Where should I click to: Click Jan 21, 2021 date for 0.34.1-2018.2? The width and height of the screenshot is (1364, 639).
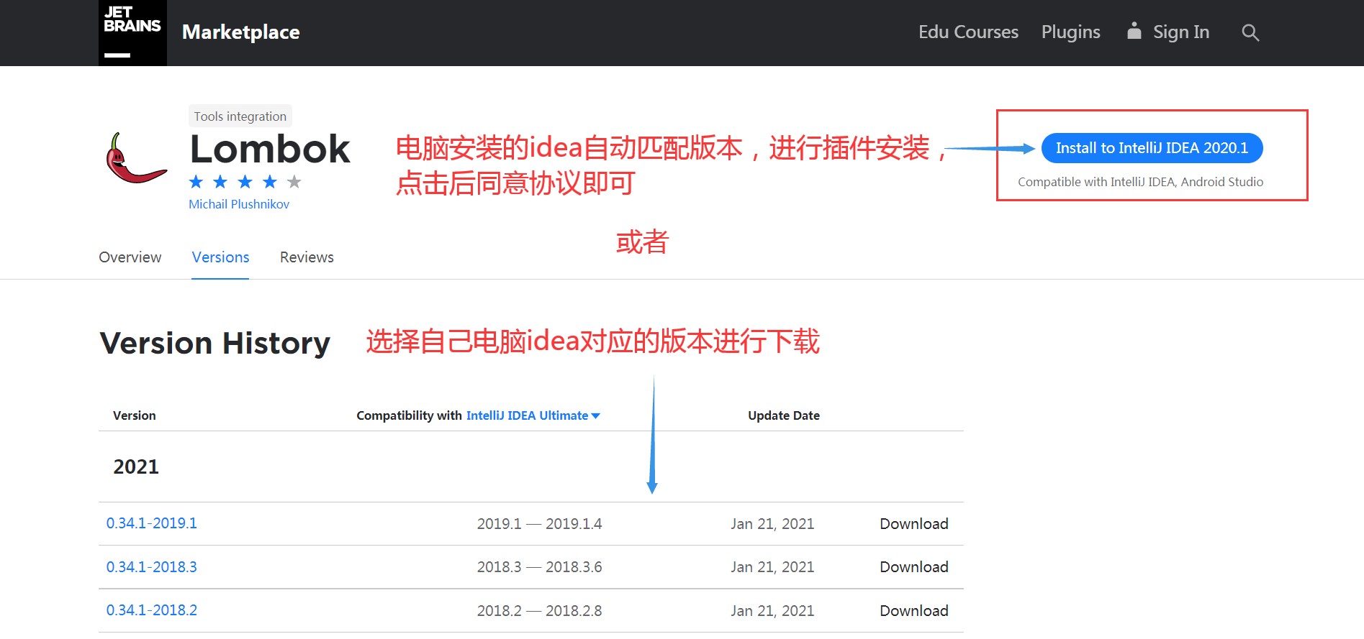pos(772,611)
